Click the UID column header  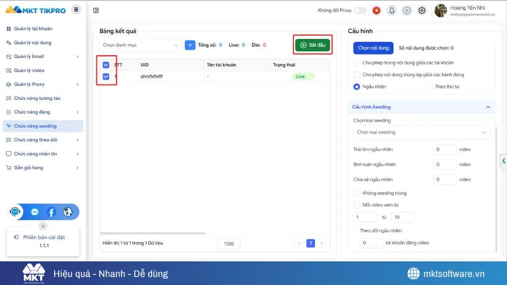(145, 65)
